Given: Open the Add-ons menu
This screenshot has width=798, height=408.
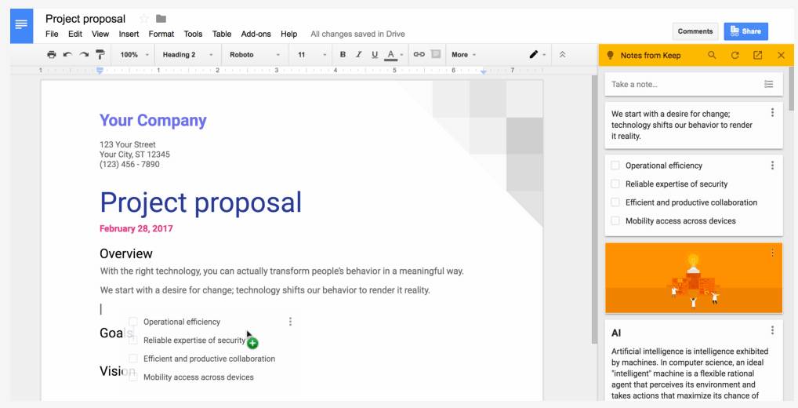Looking at the screenshot, I should point(256,34).
